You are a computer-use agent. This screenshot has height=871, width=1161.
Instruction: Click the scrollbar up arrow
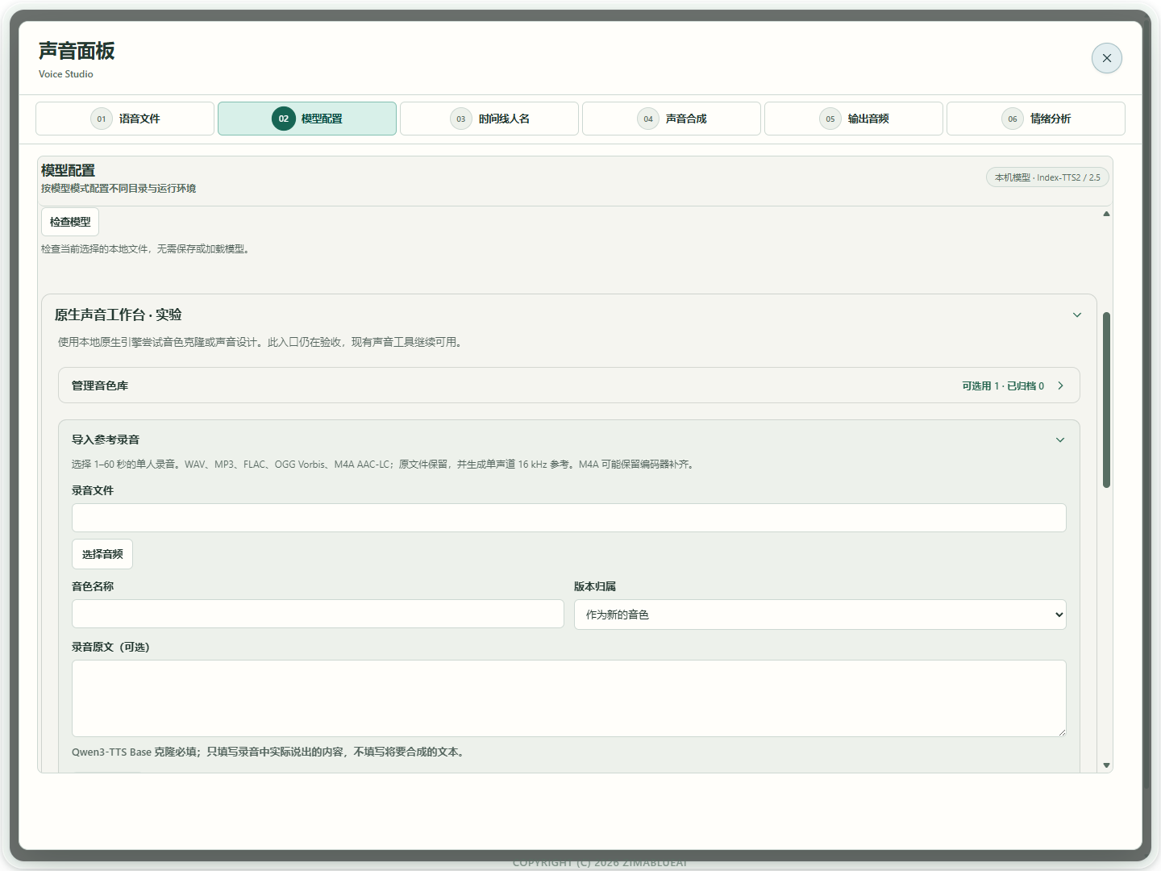point(1106,214)
